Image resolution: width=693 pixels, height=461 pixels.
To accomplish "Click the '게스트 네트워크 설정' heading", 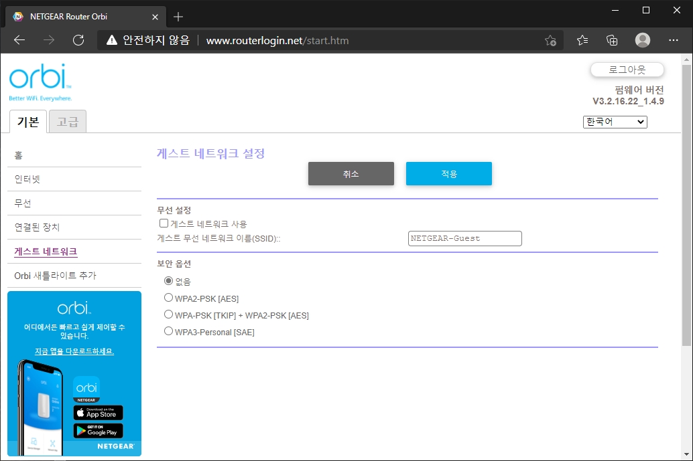I will tap(211, 153).
